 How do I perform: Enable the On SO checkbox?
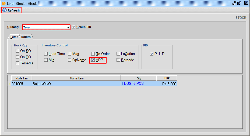[17, 51]
